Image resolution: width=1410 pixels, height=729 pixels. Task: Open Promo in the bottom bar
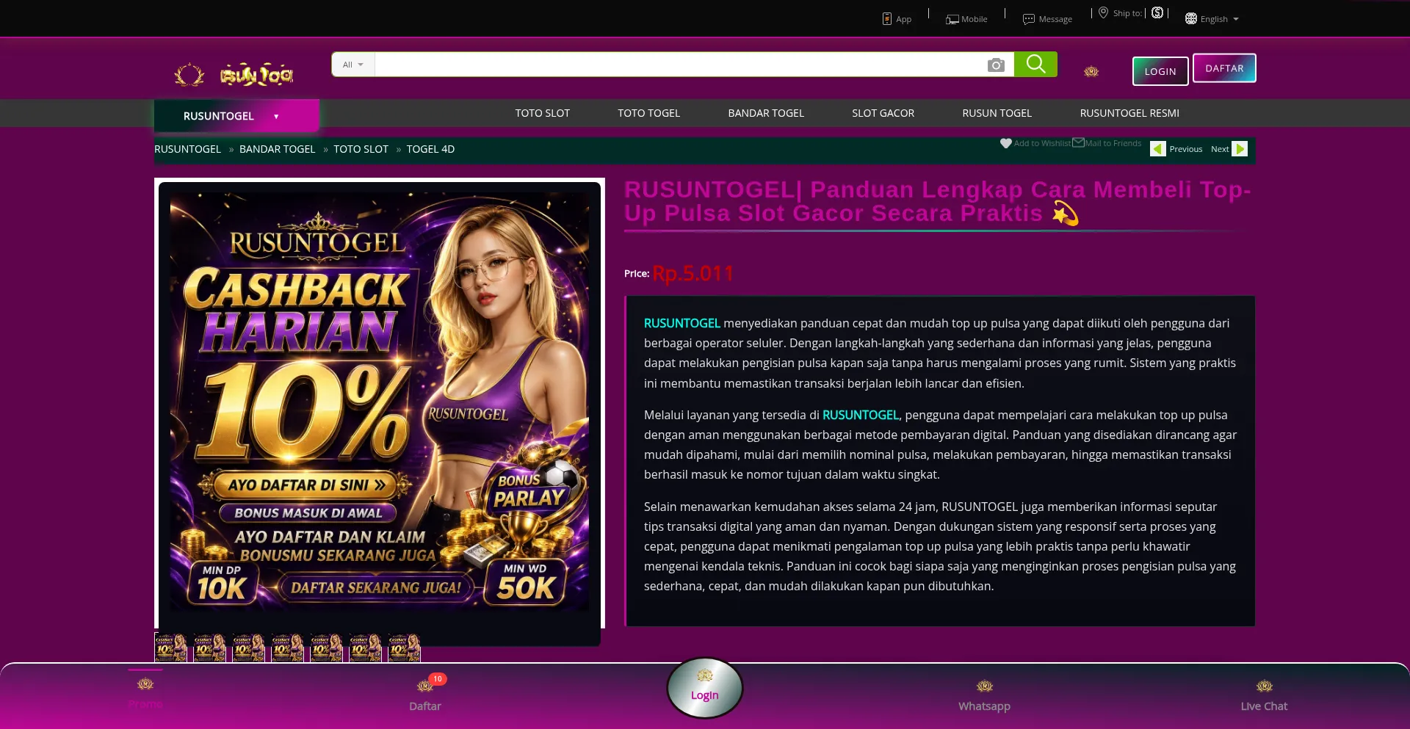(x=145, y=693)
